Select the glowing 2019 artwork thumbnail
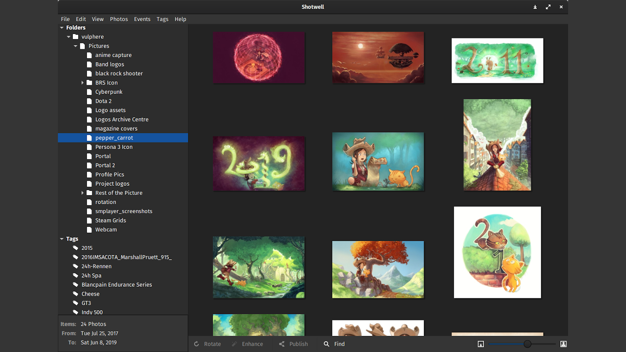Image resolution: width=626 pixels, height=352 pixels. point(259,163)
